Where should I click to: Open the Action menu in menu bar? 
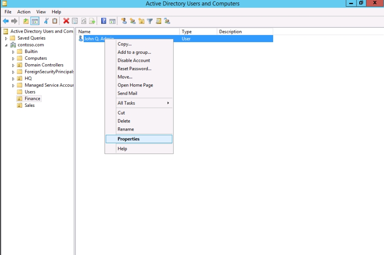point(24,12)
